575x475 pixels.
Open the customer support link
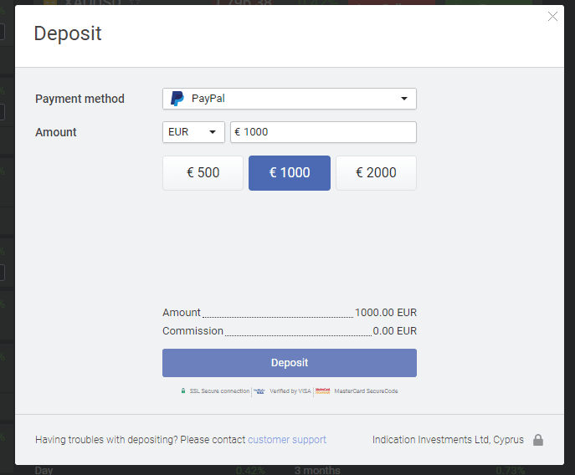tap(287, 440)
